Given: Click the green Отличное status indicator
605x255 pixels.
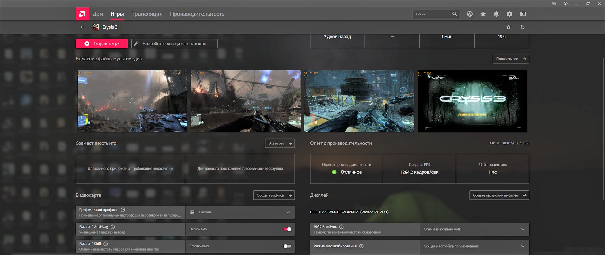Looking at the screenshot, I should [334, 172].
